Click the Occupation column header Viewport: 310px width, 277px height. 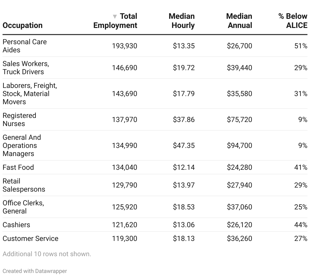point(23,25)
